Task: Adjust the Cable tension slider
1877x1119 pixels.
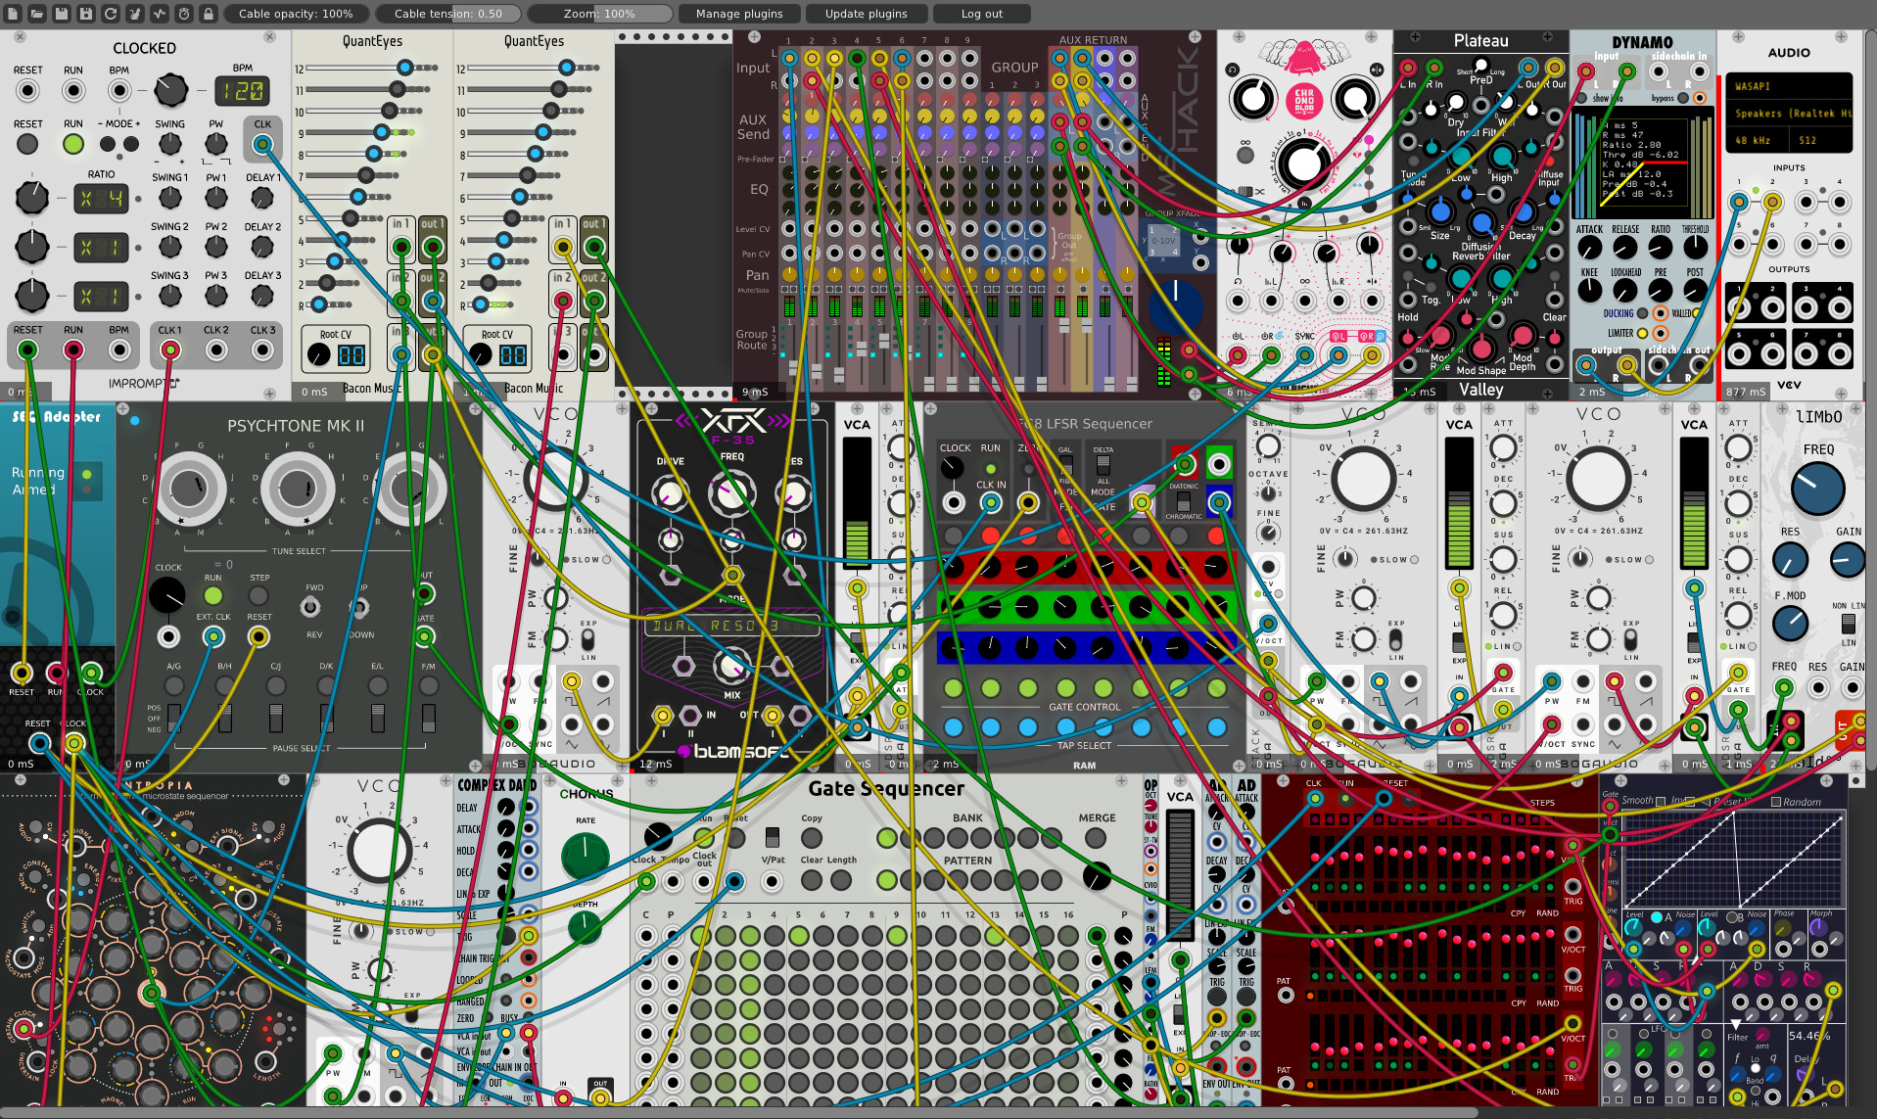Action: (x=448, y=14)
